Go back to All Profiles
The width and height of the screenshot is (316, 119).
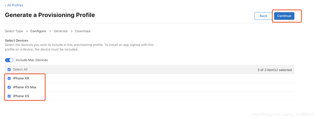(14, 5)
